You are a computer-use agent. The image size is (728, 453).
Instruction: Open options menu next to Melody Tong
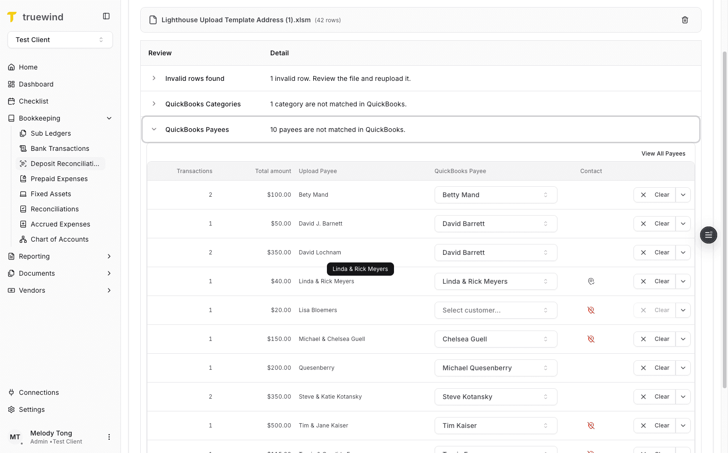click(109, 437)
